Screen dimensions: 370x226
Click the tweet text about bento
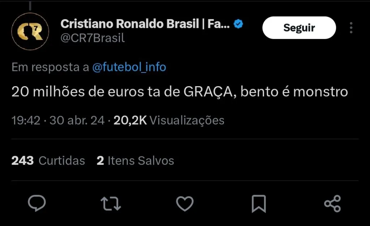coord(180,92)
